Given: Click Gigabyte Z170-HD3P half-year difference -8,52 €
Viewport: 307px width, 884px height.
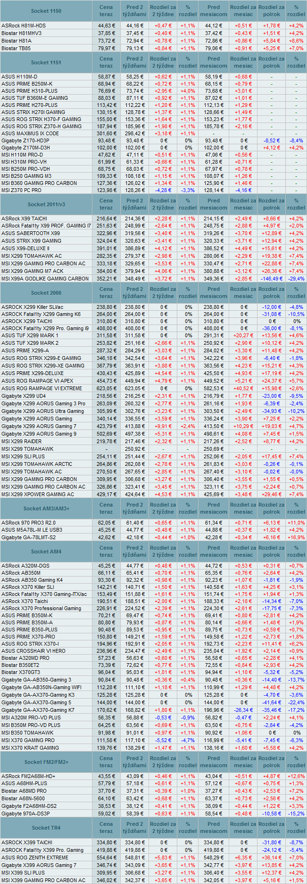Looking at the screenshot, I should coord(272,140).
